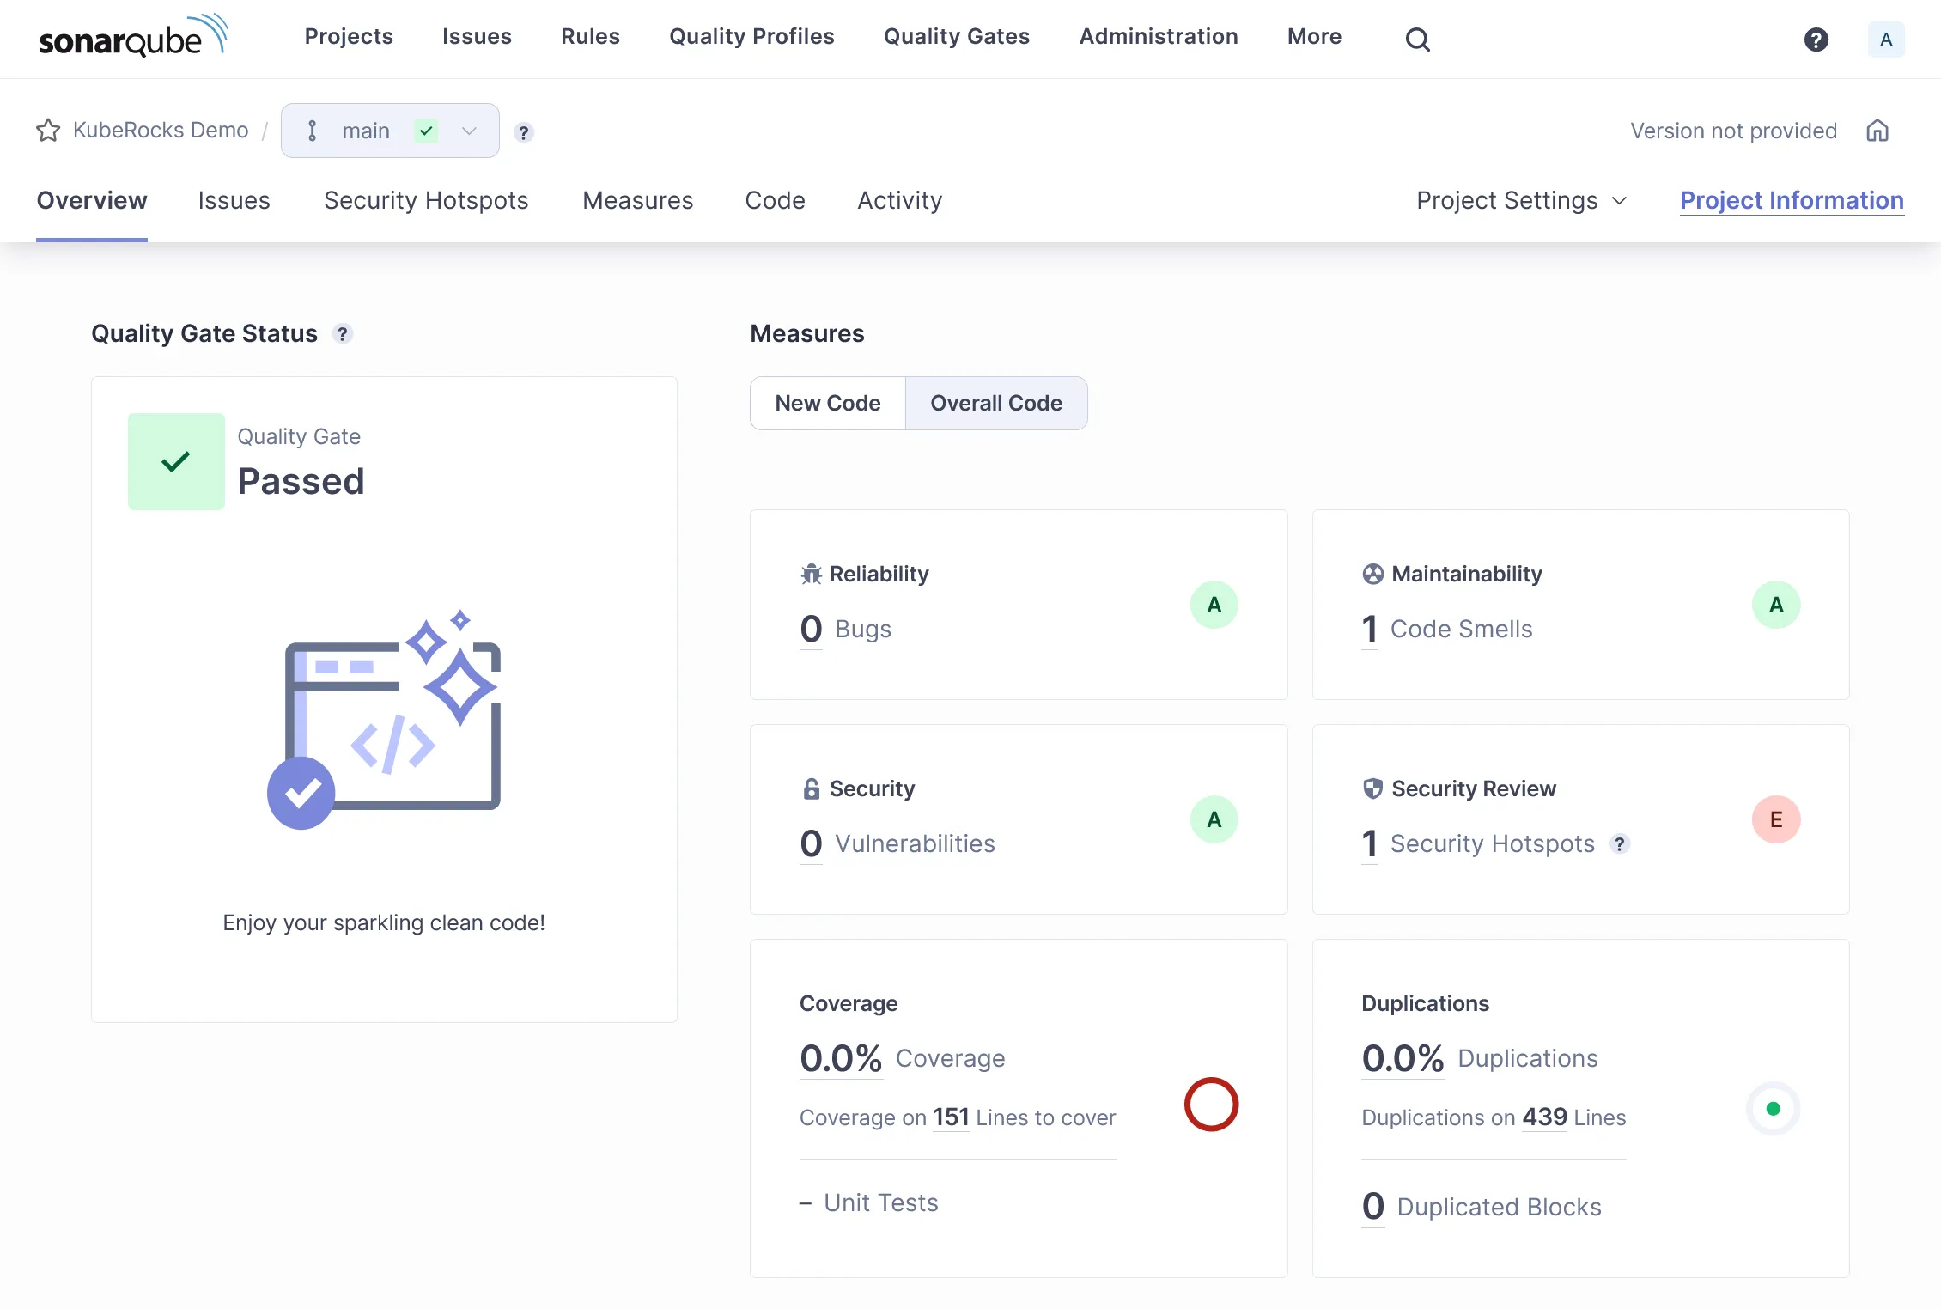
Task: Open the More menu in navigation
Action: point(1314,36)
